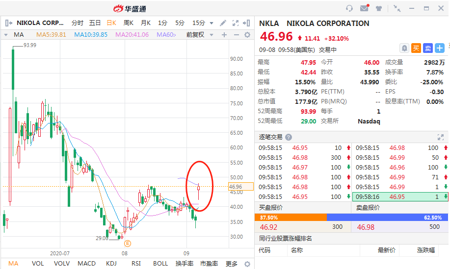The image size is (450, 269).
Task: Collapse the left panel next to NIKOLA CORP
Action: (x=9, y=23)
